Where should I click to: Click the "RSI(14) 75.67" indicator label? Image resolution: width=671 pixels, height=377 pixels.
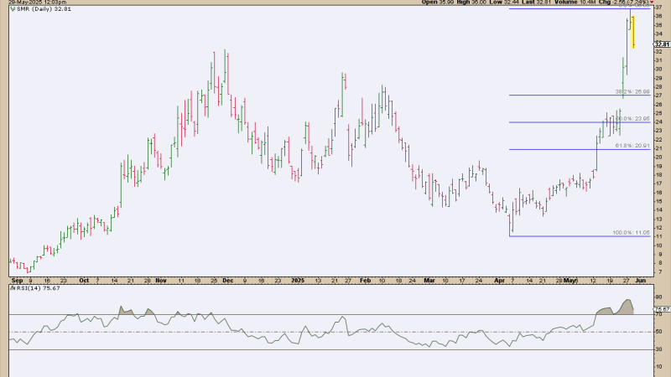pyautogui.click(x=38, y=288)
